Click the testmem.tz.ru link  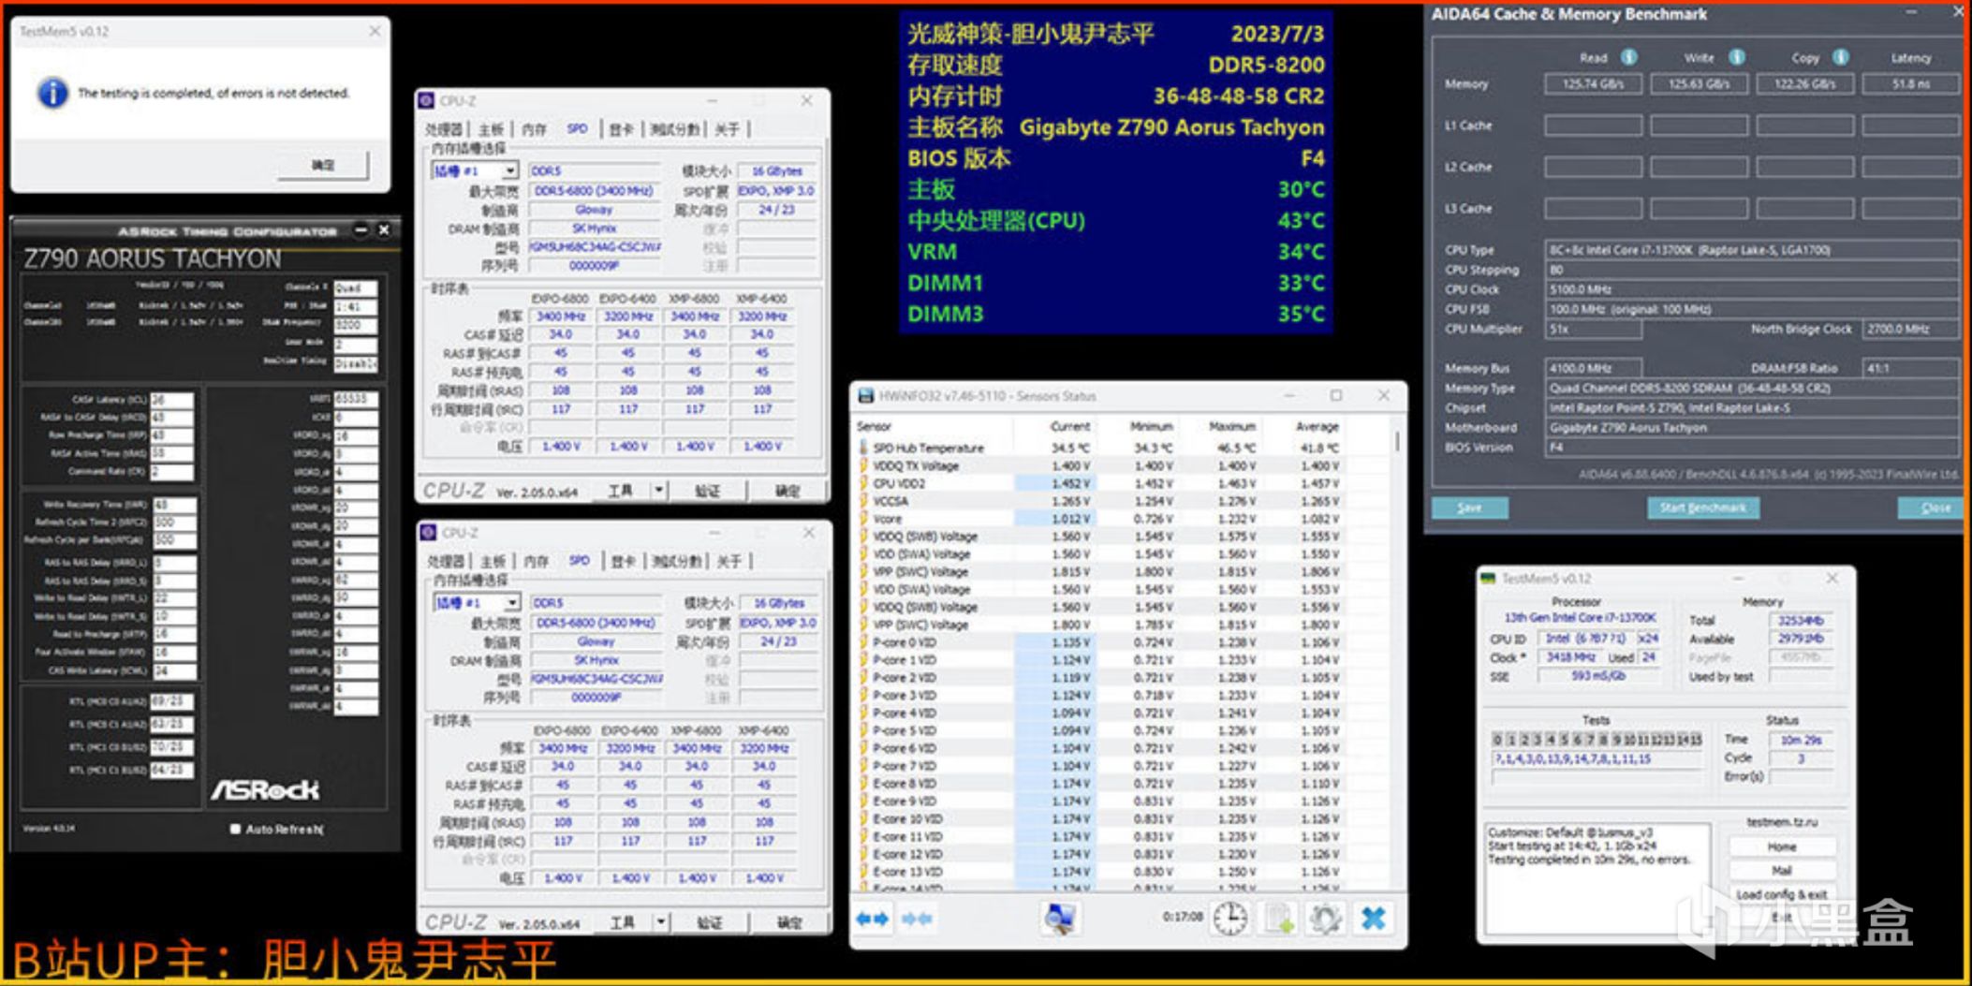coord(1782,822)
